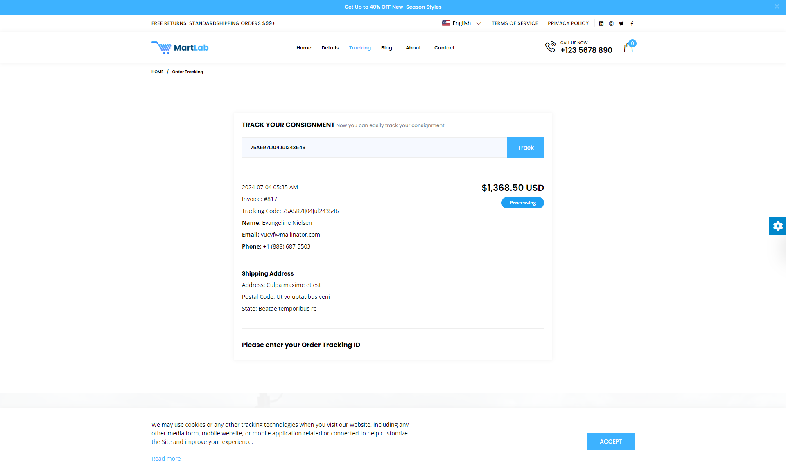Screen dimensions: 786x475
Task: Open the Instagram social icon
Action: coord(611,23)
